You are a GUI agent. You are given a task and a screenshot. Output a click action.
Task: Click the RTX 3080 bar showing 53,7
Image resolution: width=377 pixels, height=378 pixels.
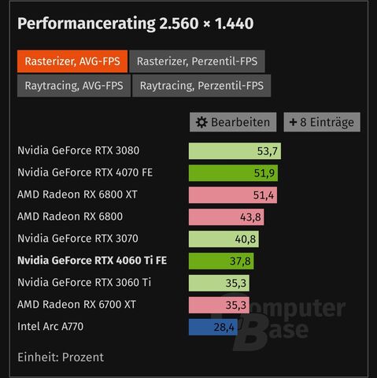(x=235, y=151)
